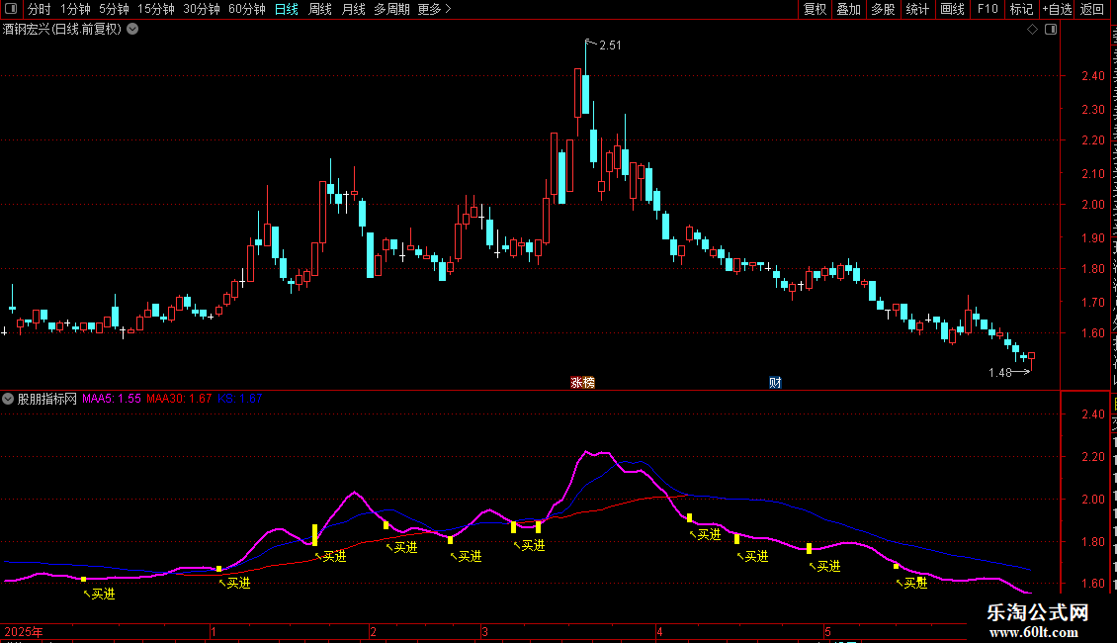Click the month 3 label on time axis
The width and height of the screenshot is (1117, 643).
click(484, 631)
